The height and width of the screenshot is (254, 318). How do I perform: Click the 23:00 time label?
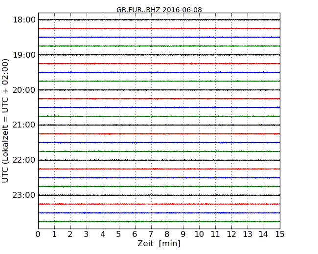coord(24,195)
